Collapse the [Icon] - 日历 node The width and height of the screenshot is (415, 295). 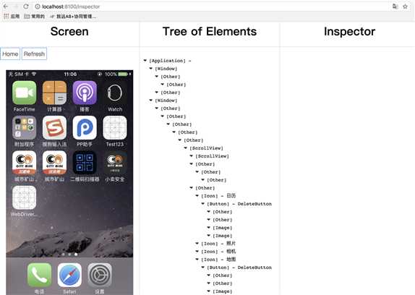tap(197, 196)
